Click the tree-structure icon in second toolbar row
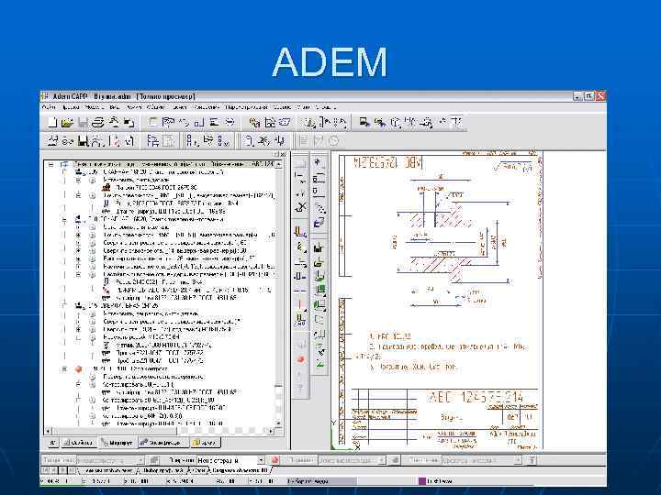The image size is (661, 495). click(153, 140)
